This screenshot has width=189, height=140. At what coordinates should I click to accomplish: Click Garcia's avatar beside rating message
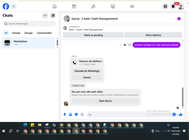pos(66,104)
